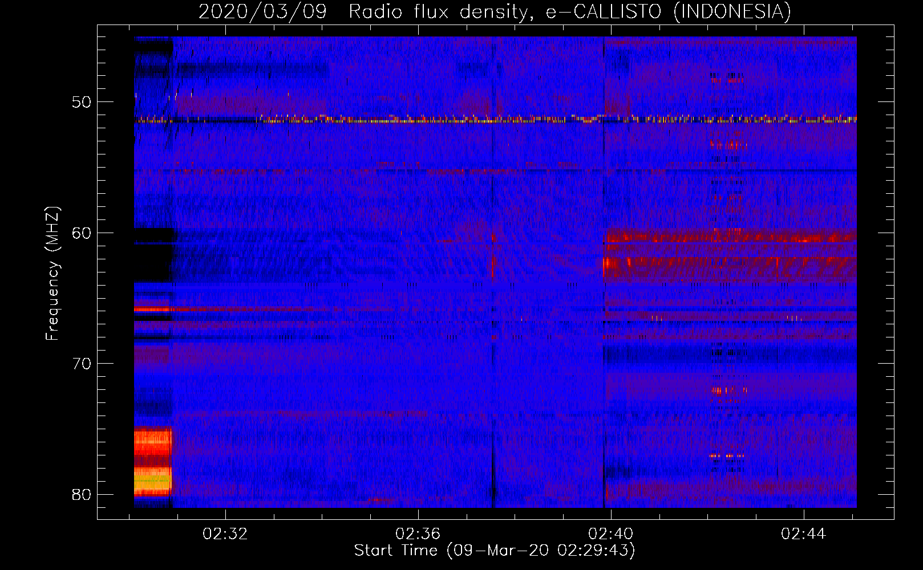Viewport: 923px width, 570px height.
Task: Click the bright yellow-red burst near 80 MHz
Action: [x=153, y=481]
